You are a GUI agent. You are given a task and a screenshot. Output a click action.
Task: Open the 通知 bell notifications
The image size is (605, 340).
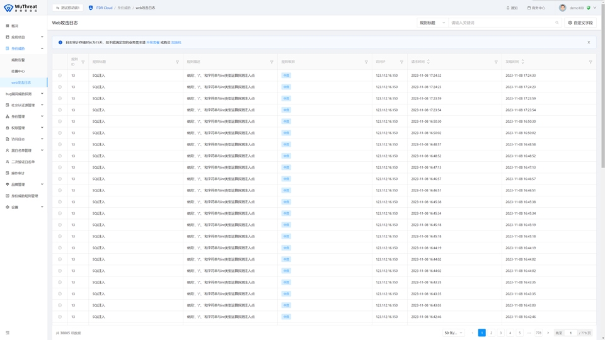tap(512, 8)
